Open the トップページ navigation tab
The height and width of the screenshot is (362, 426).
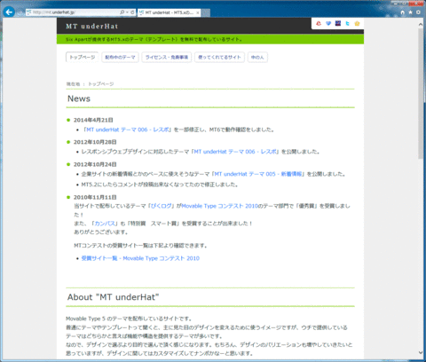click(x=83, y=57)
